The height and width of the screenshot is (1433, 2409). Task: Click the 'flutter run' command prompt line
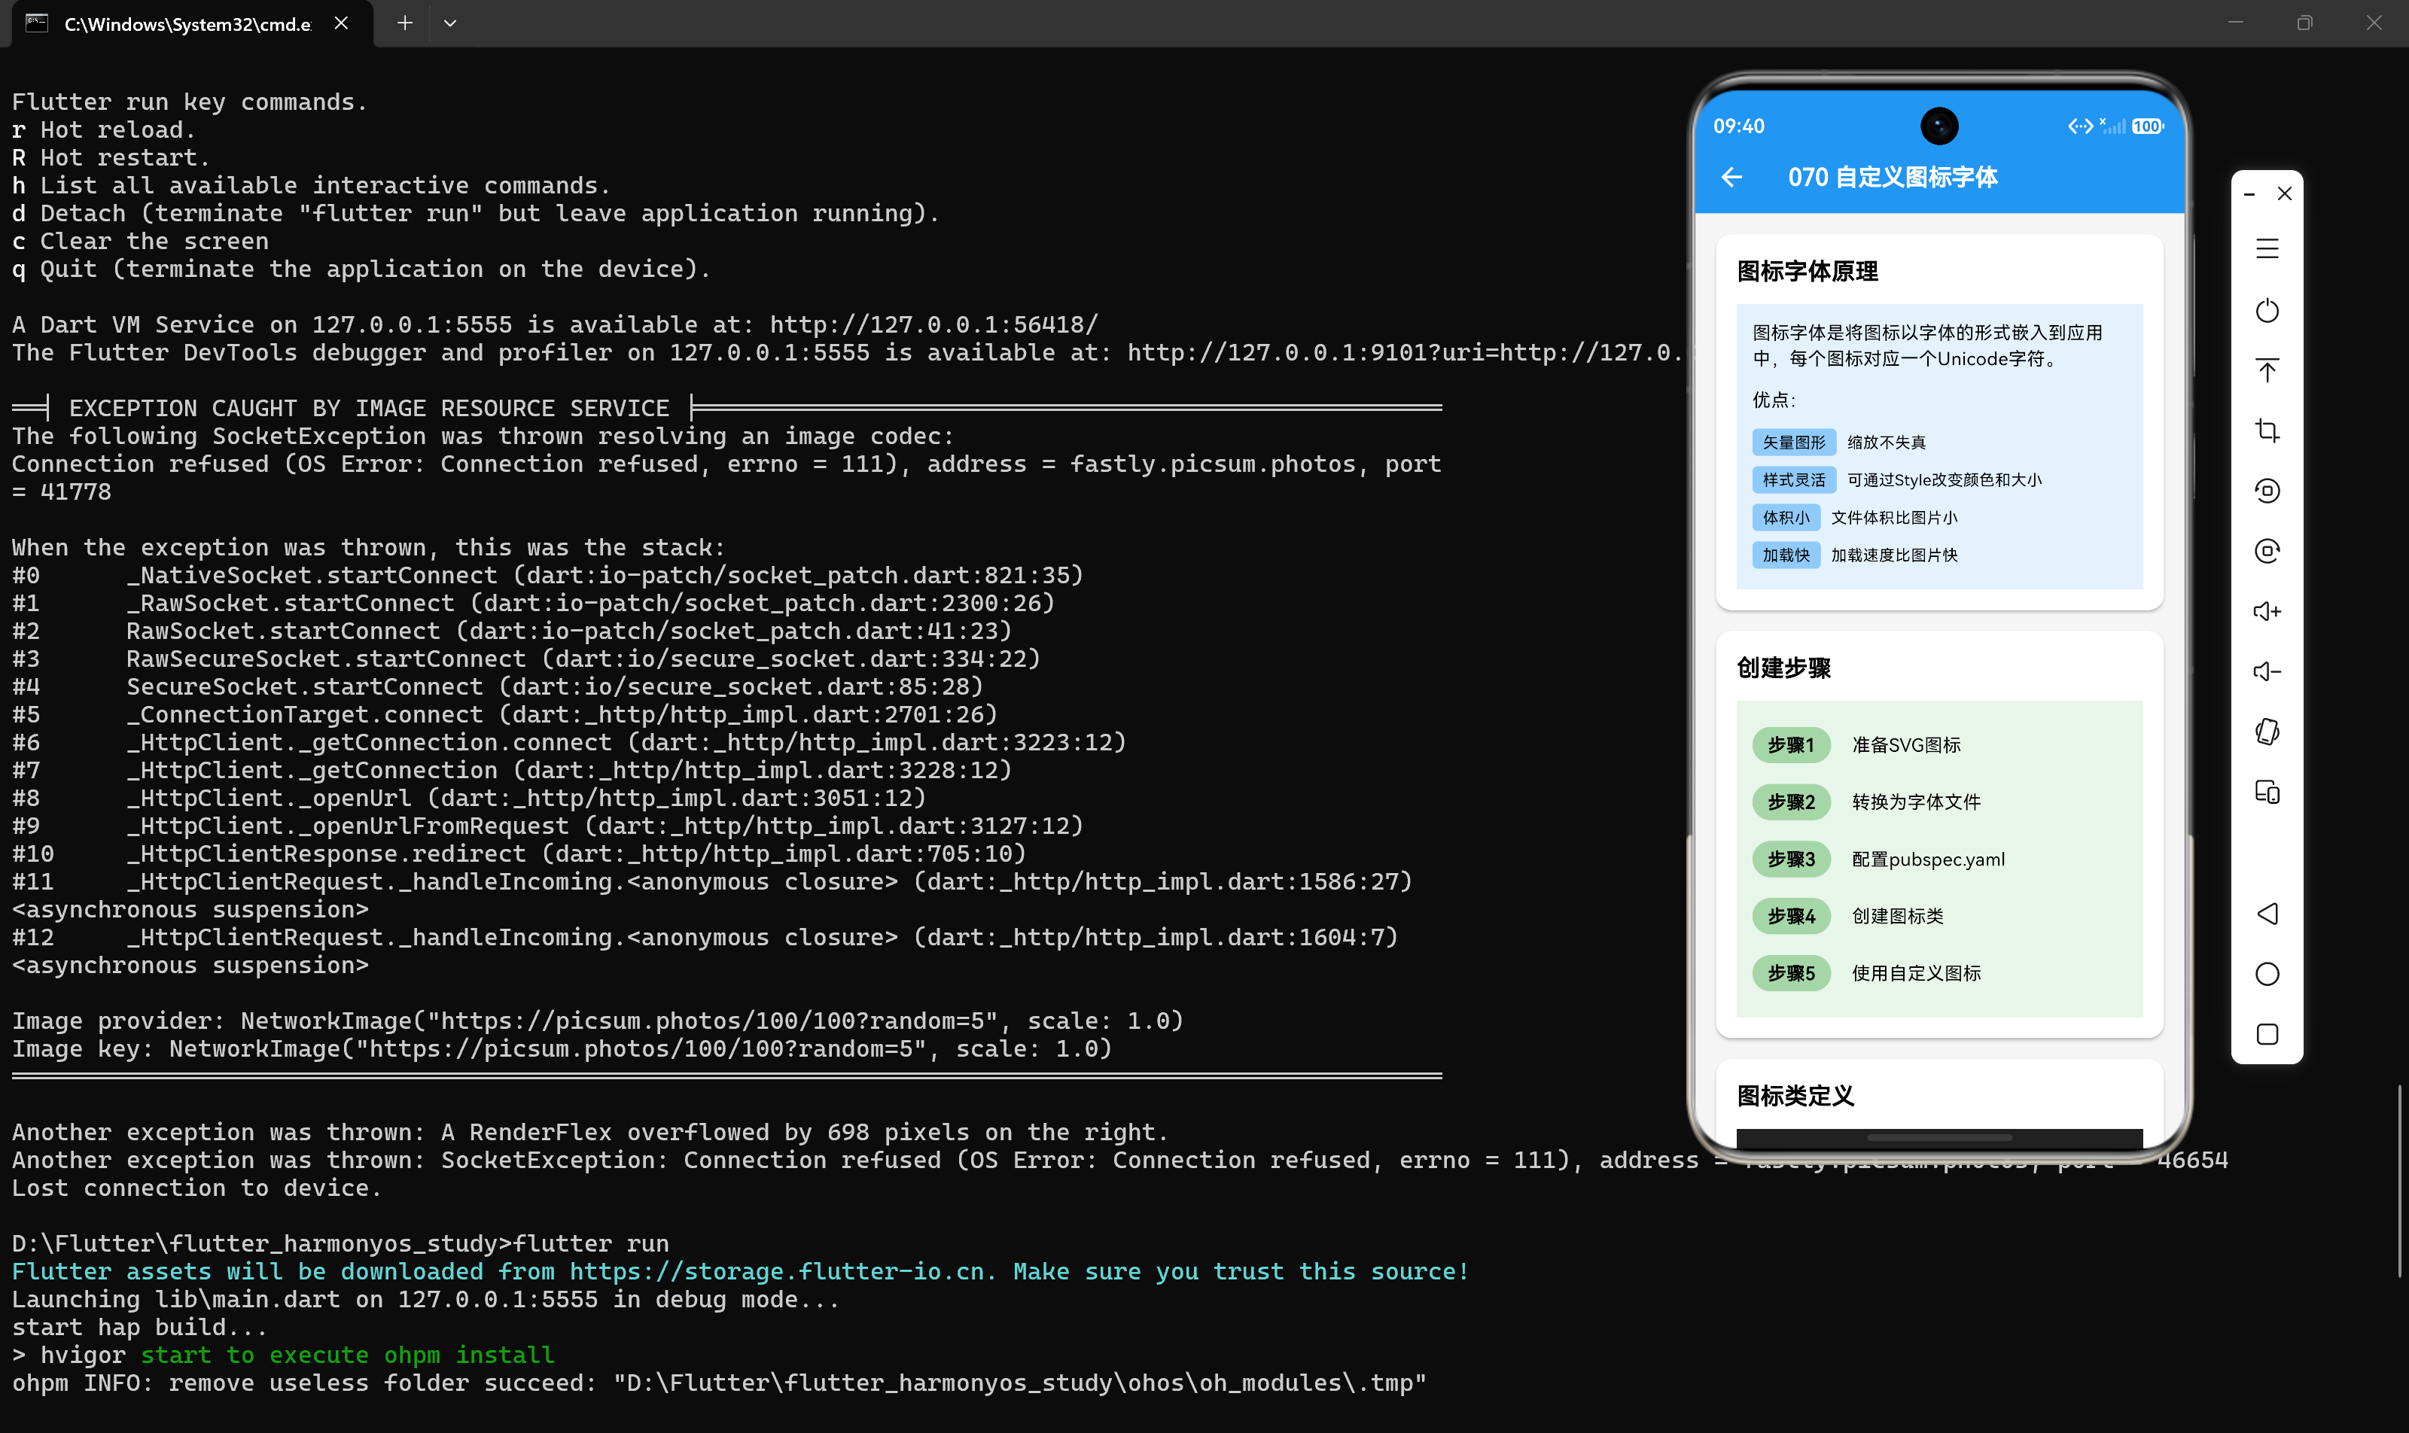coord(340,1244)
